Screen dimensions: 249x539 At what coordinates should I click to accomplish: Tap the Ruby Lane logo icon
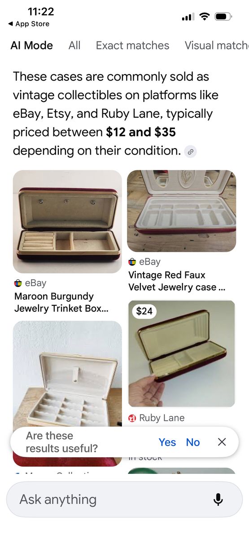click(x=132, y=418)
